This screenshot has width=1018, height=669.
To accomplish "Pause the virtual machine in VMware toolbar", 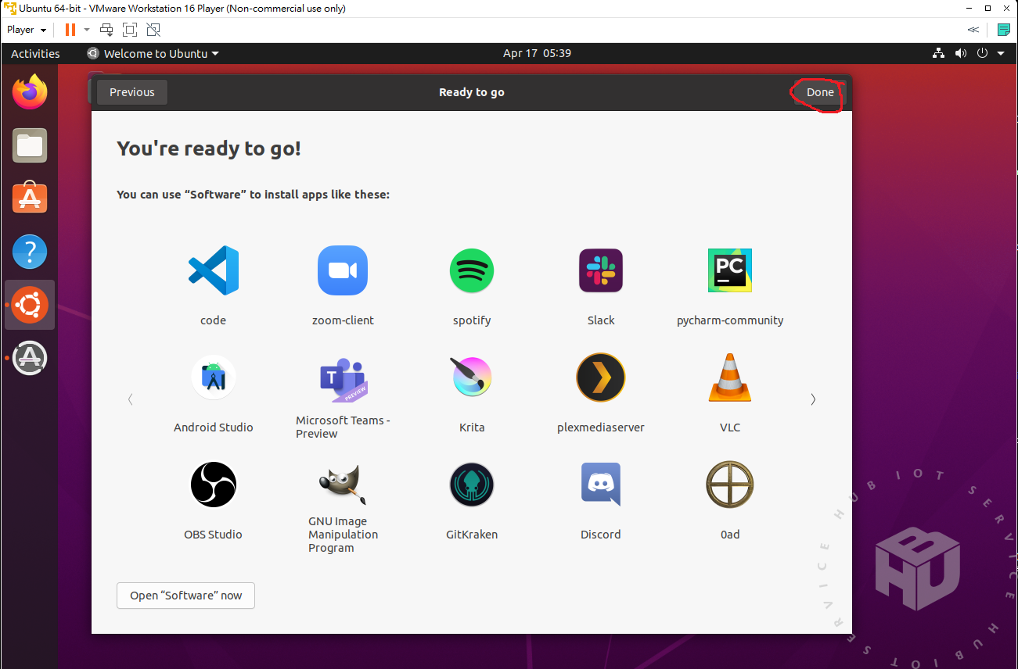I will pos(70,30).
